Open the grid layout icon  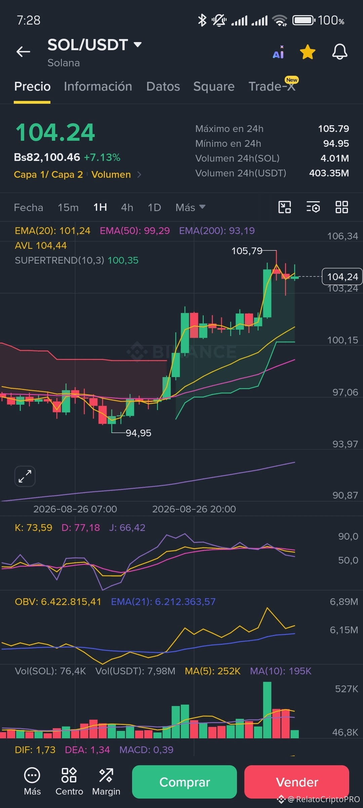342,207
